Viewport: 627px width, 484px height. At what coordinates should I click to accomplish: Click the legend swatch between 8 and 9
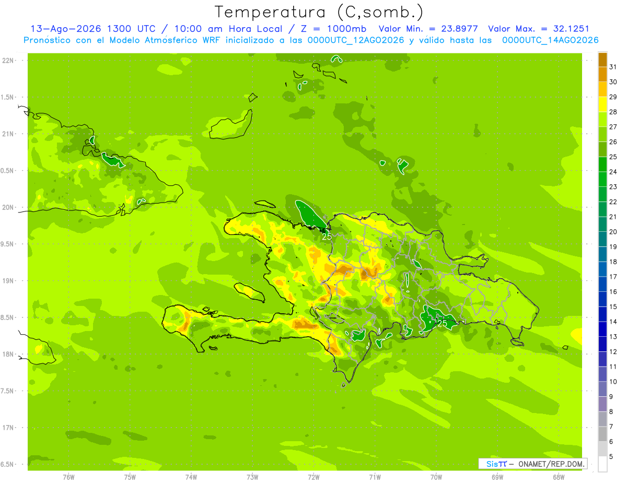click(602, 404)
